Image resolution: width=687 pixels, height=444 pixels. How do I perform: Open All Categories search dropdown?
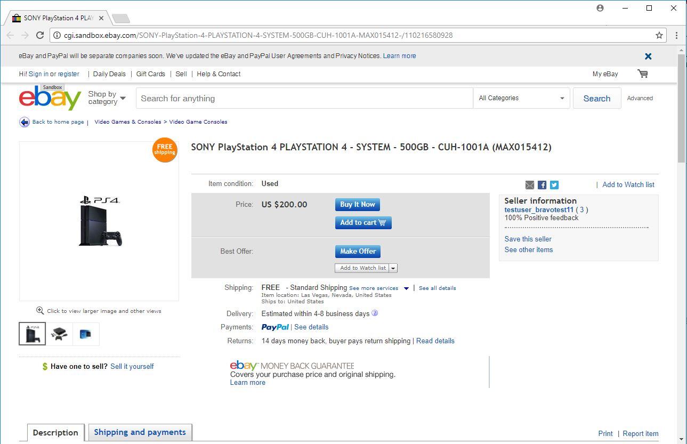click(x=521, y=98)
